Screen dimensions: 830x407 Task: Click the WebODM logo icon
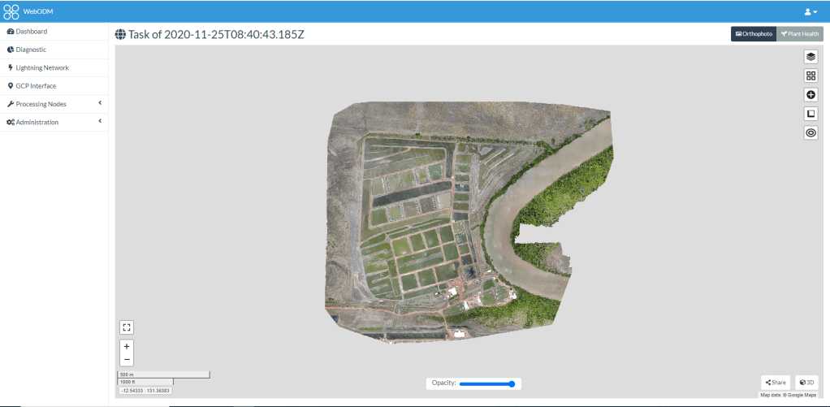[x=11, y=11]
